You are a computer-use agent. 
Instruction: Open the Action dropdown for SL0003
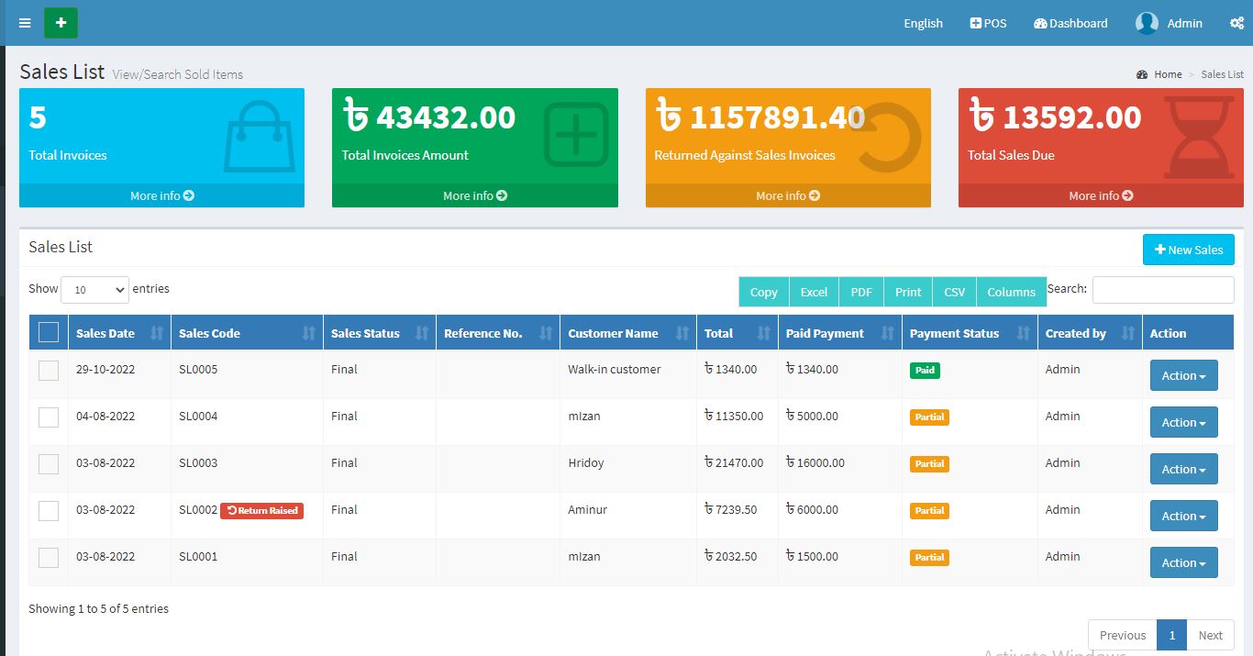1183,469
